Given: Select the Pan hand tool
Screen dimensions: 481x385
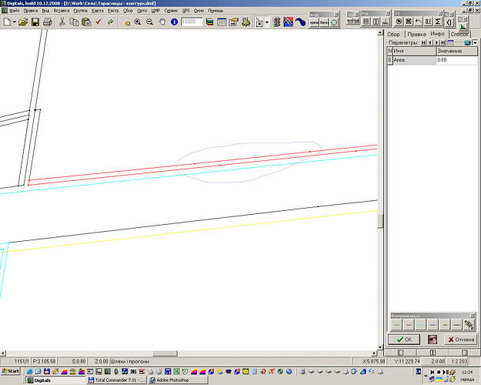Looking at the screenshot, I should click(x=162, y=22).
